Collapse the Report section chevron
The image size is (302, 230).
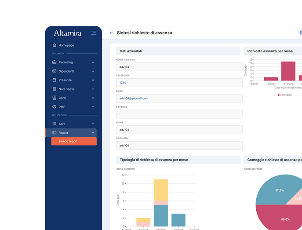[93, 133]
